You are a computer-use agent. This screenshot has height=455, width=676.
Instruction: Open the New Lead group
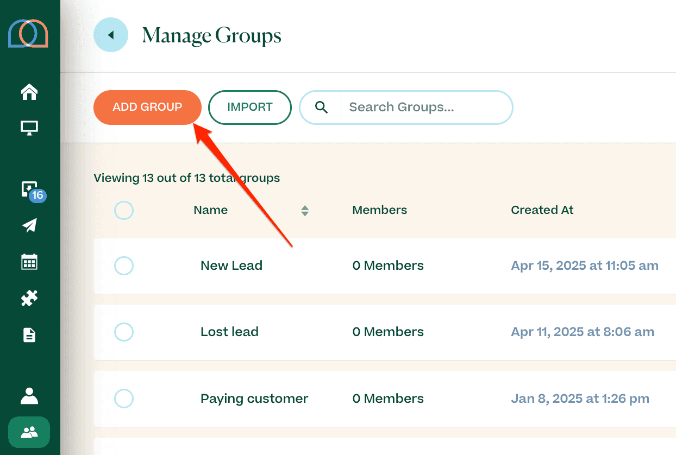(x=231, y=266)
